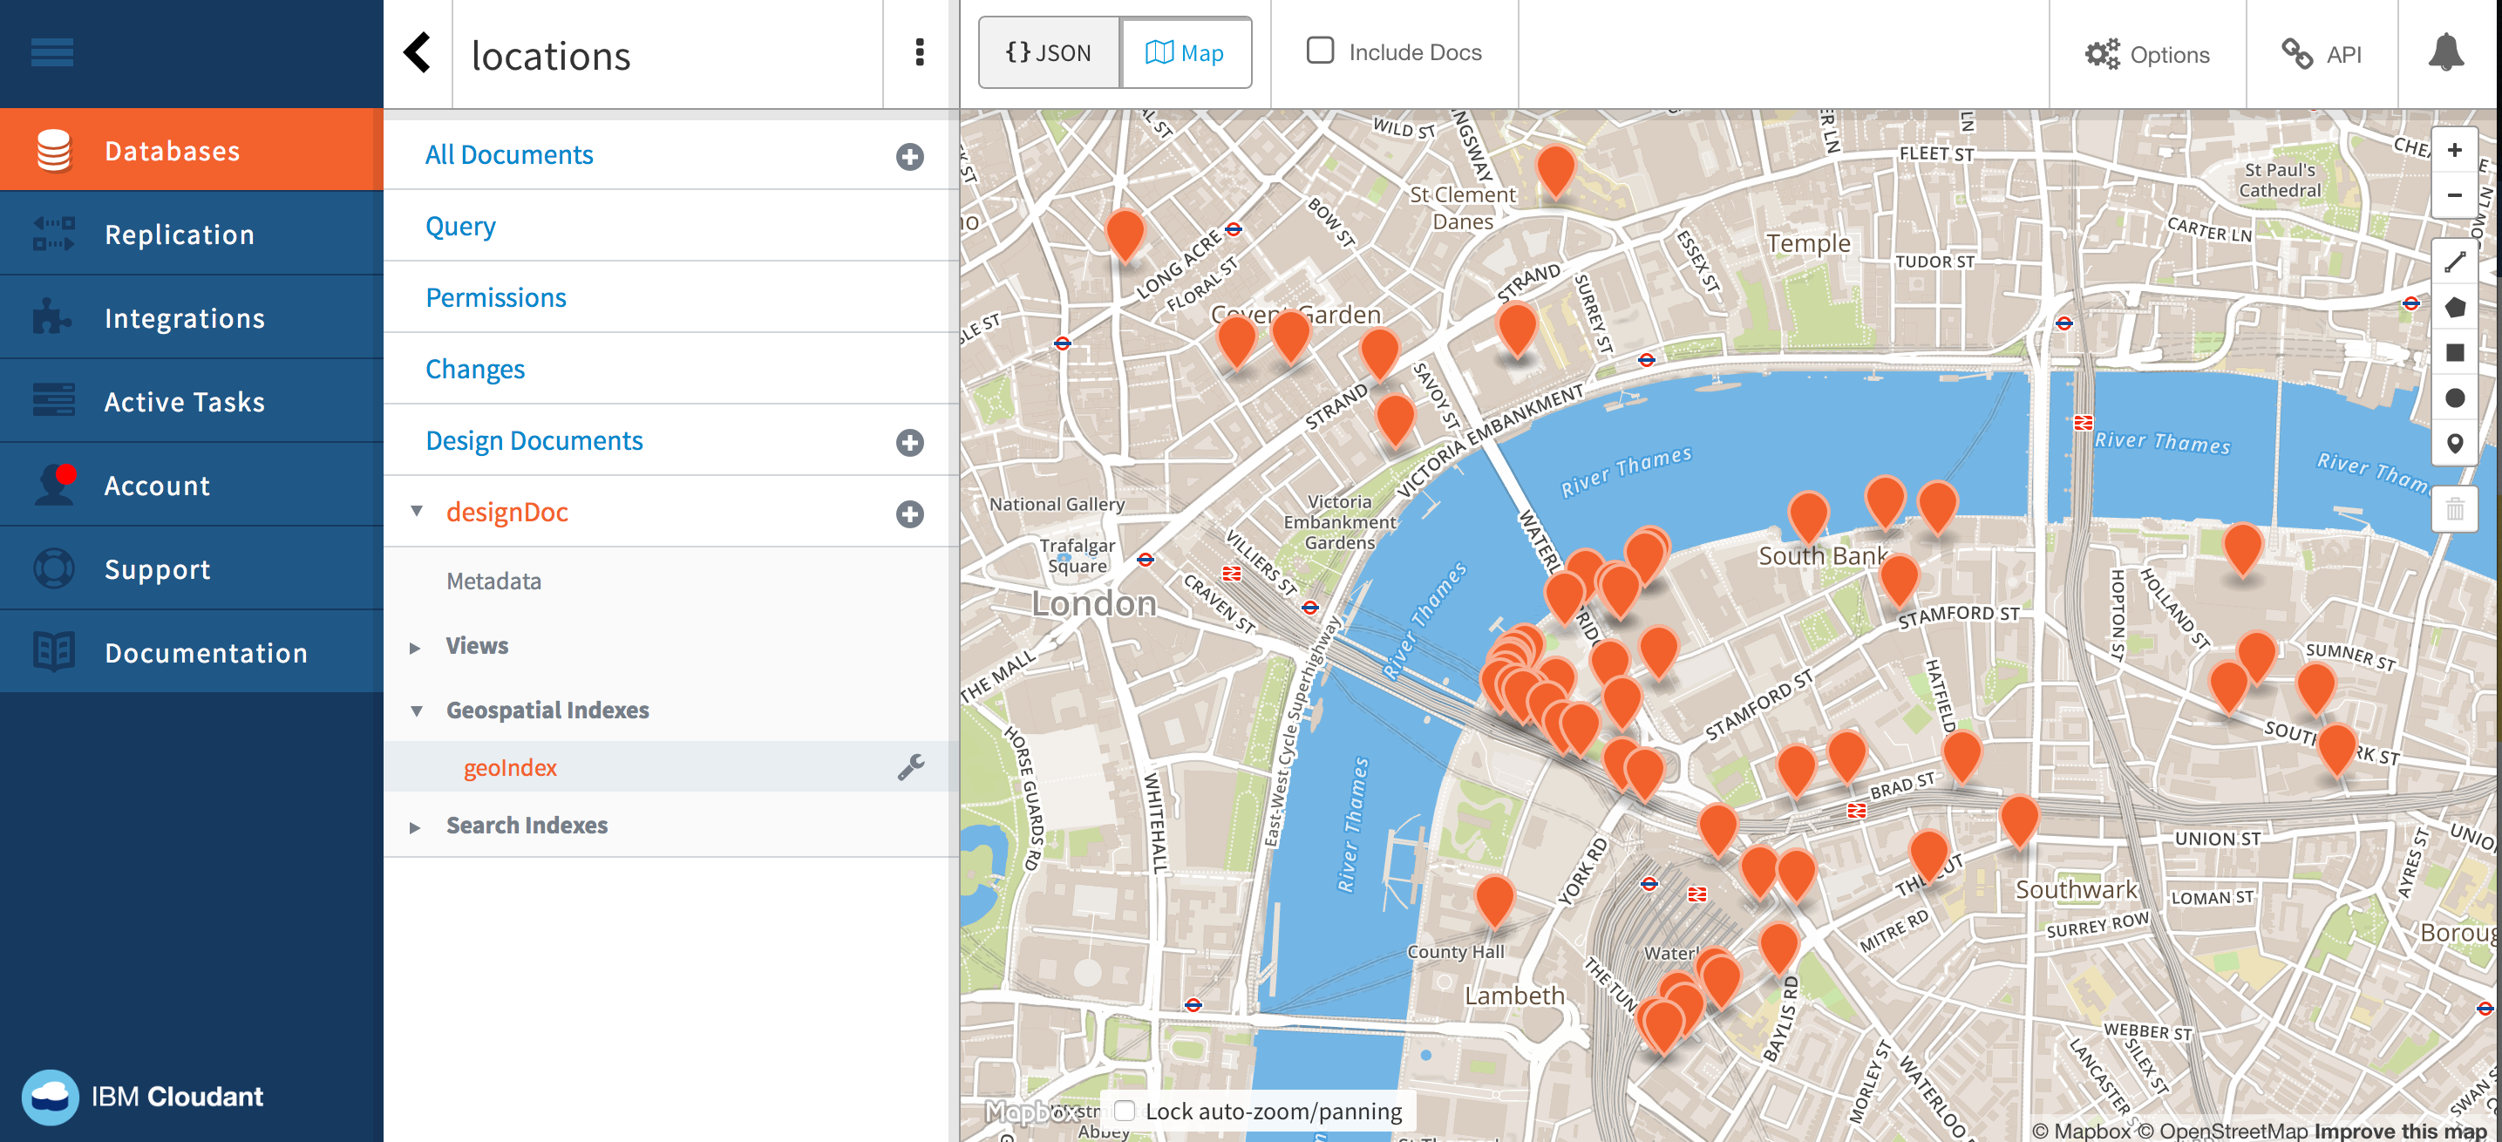Select the draw circle tool
Image resolution: width=2502 pixels, height=1142 pixels.
(x=2453, y=398)
